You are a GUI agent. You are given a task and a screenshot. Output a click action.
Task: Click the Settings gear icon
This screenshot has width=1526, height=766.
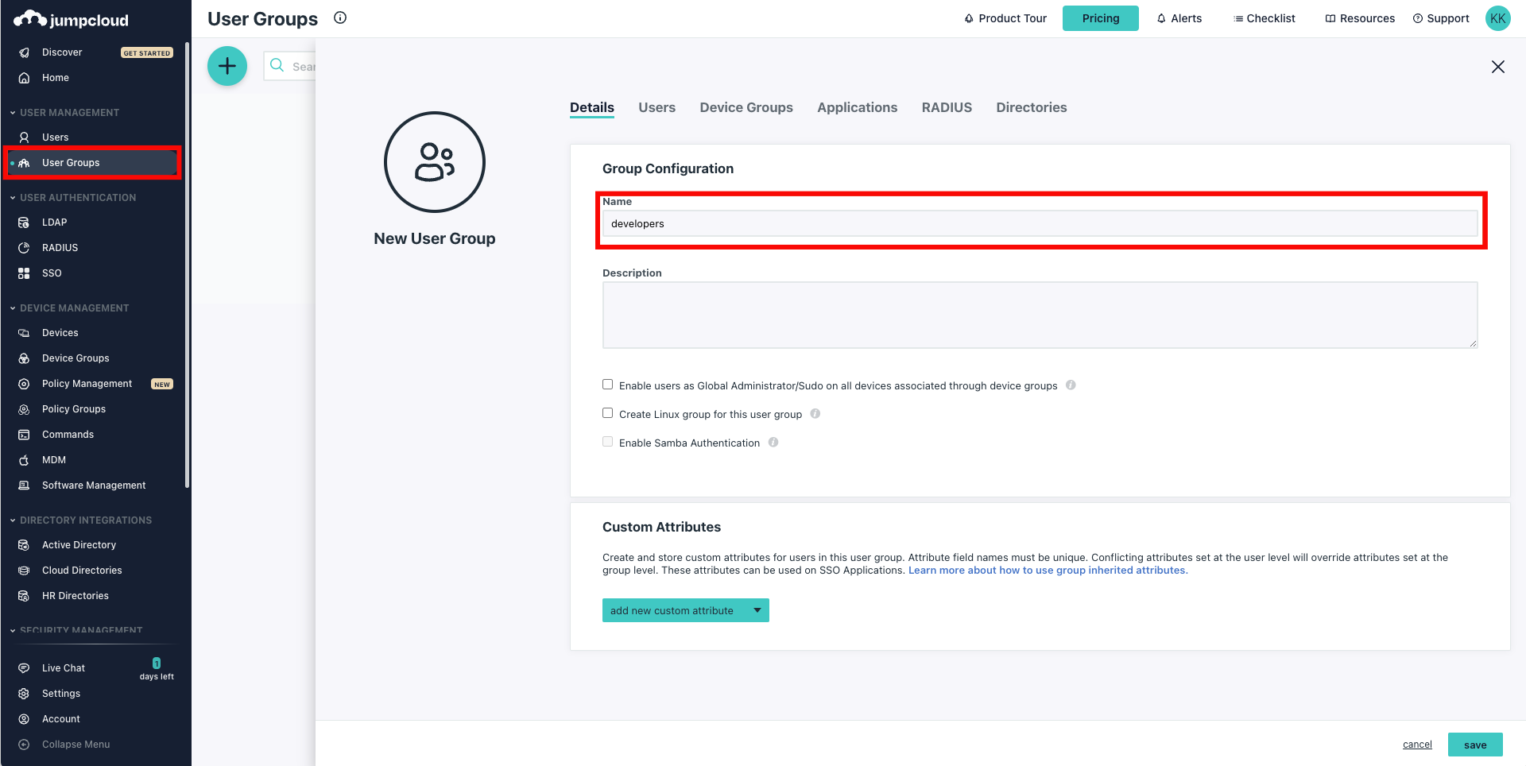coord(24,694)
